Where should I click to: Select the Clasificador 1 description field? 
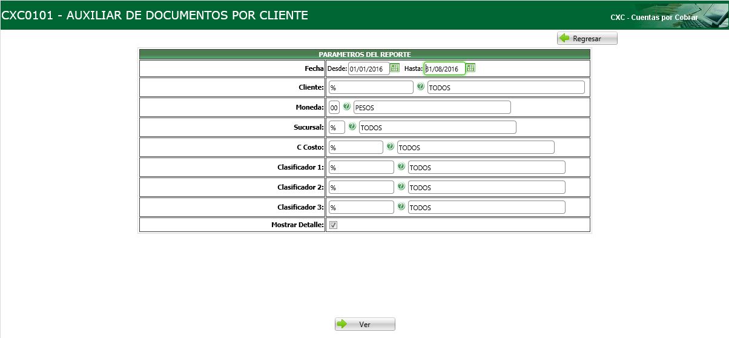[x=487, y=167]
